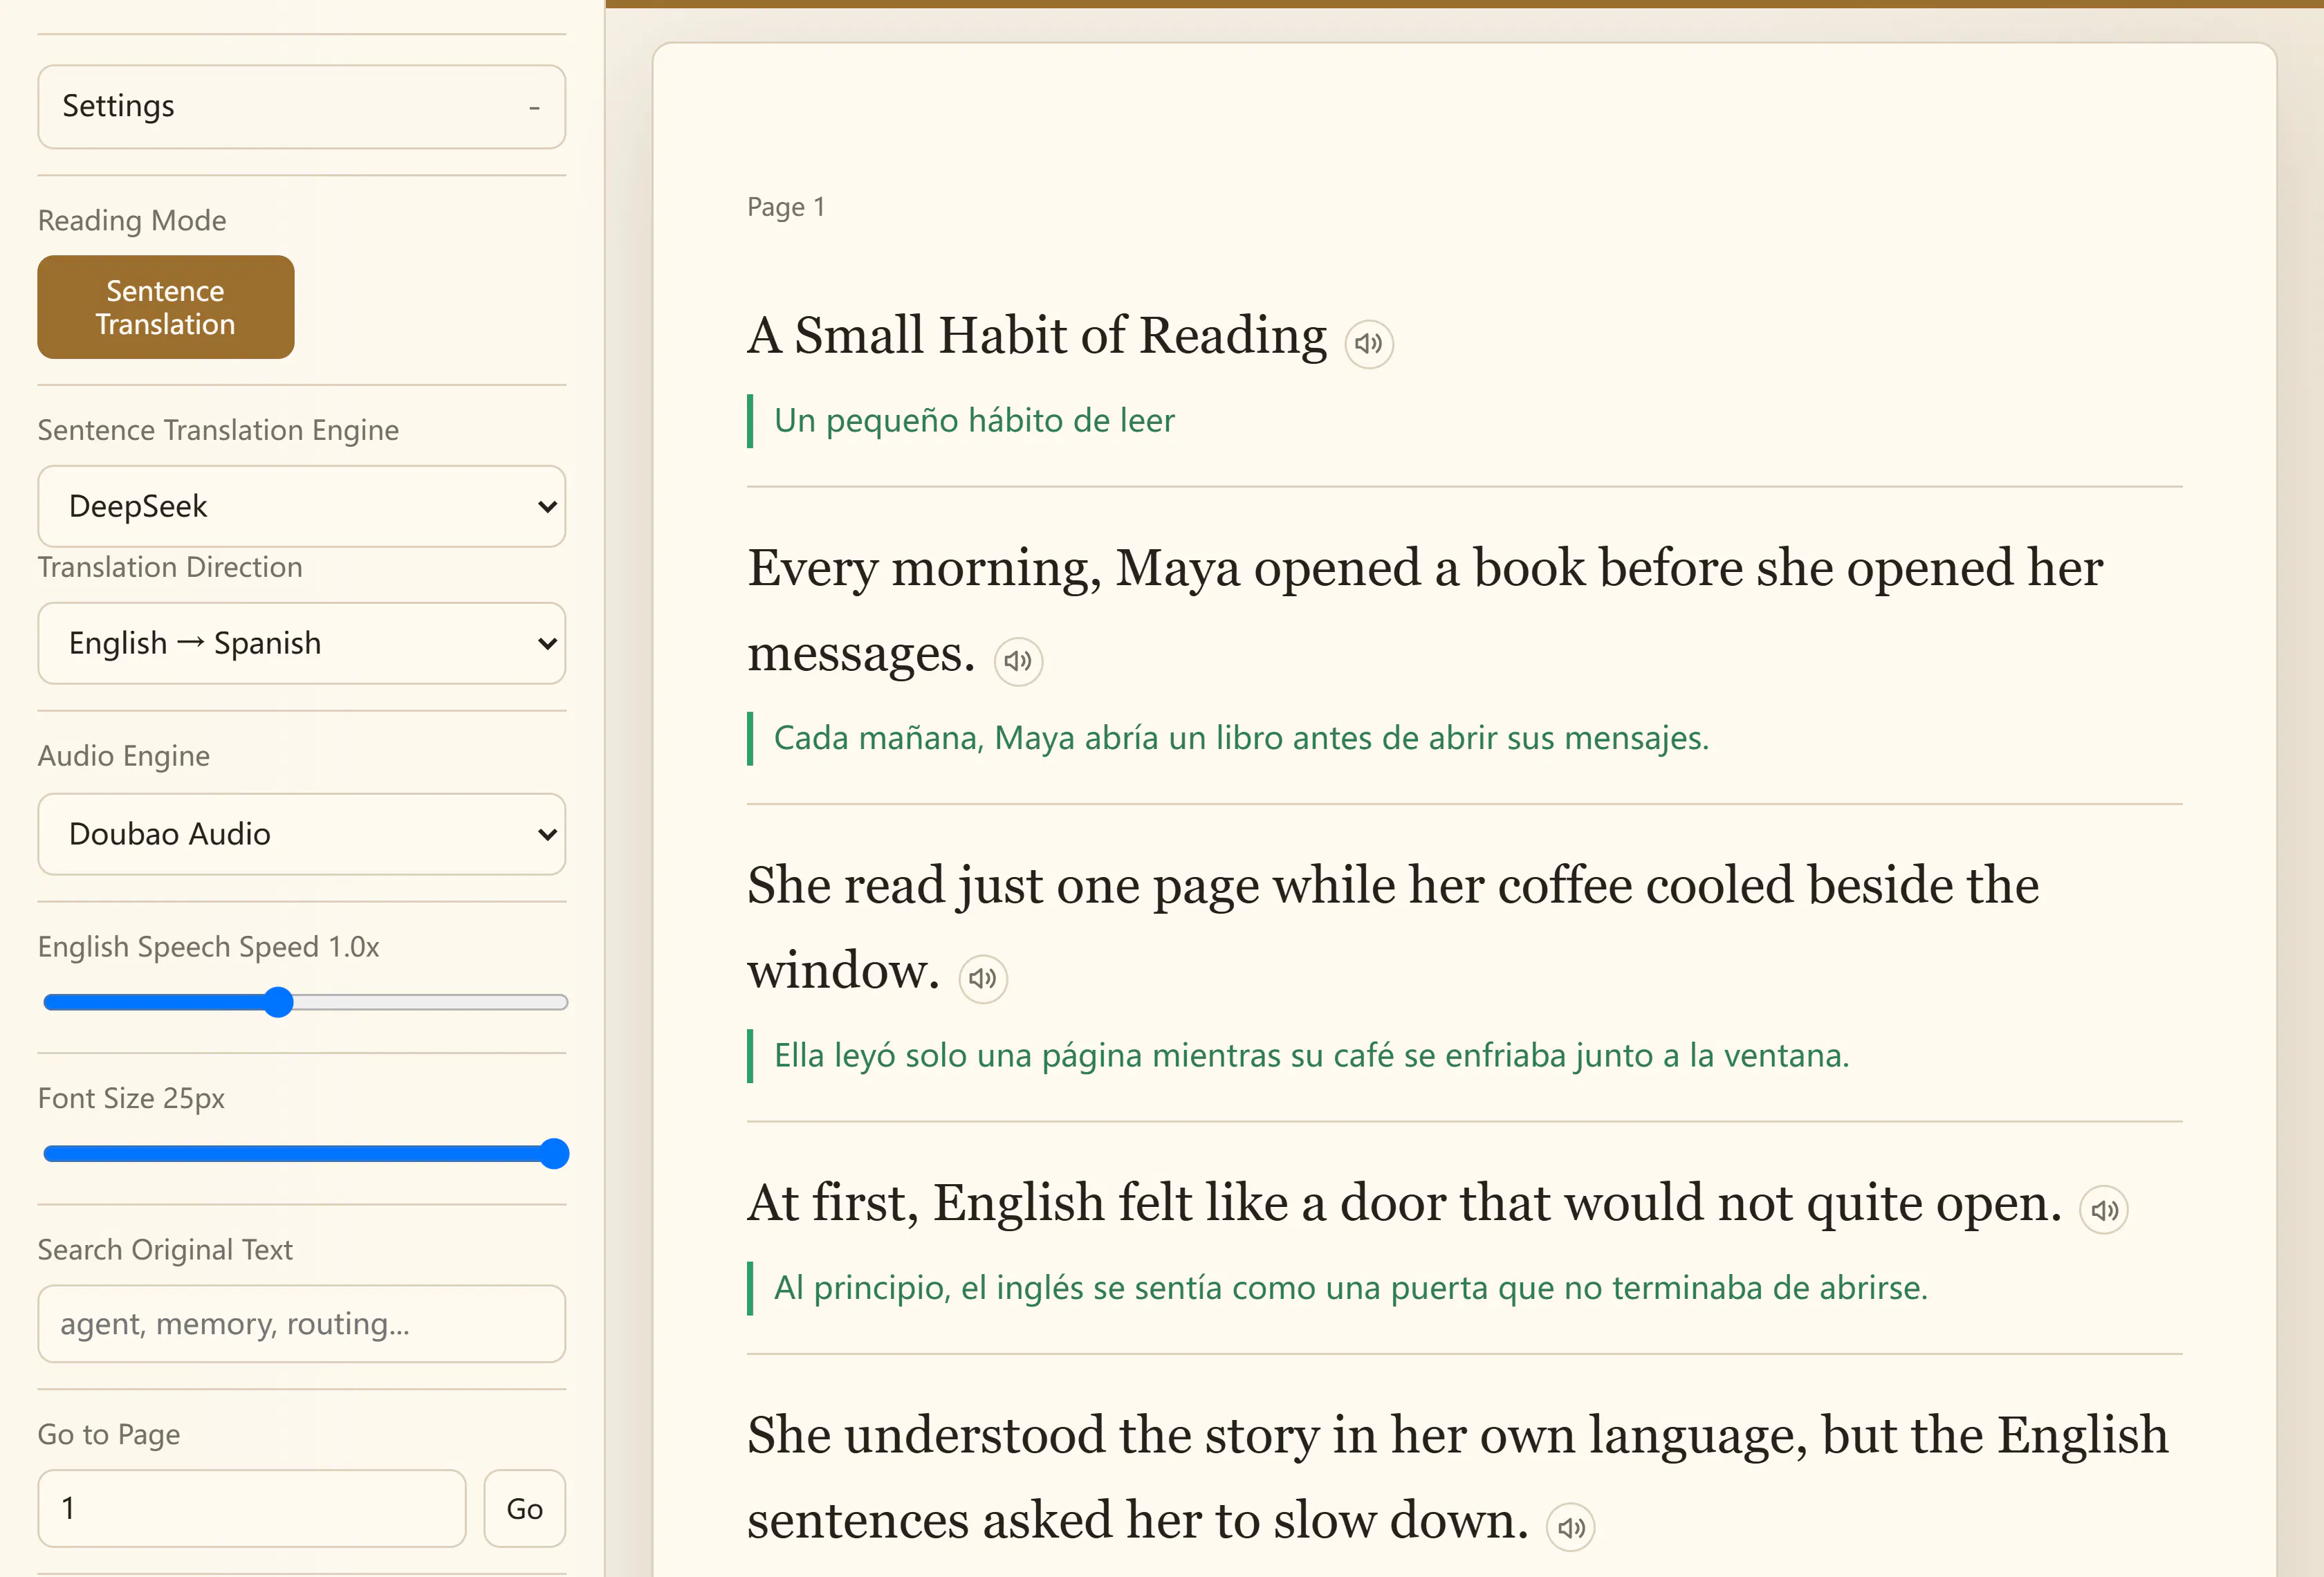The image size is (2324, 1577).
Task: Click the translation 'Al principio, el inglés se sentía...'
Action: point(1350,1287)
